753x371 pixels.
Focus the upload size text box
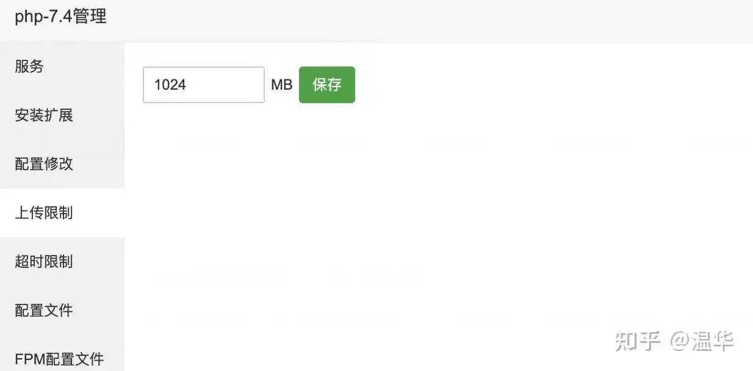(x=204, y=85)
